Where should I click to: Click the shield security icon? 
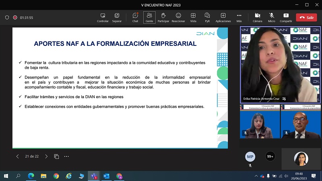point(7,18)
